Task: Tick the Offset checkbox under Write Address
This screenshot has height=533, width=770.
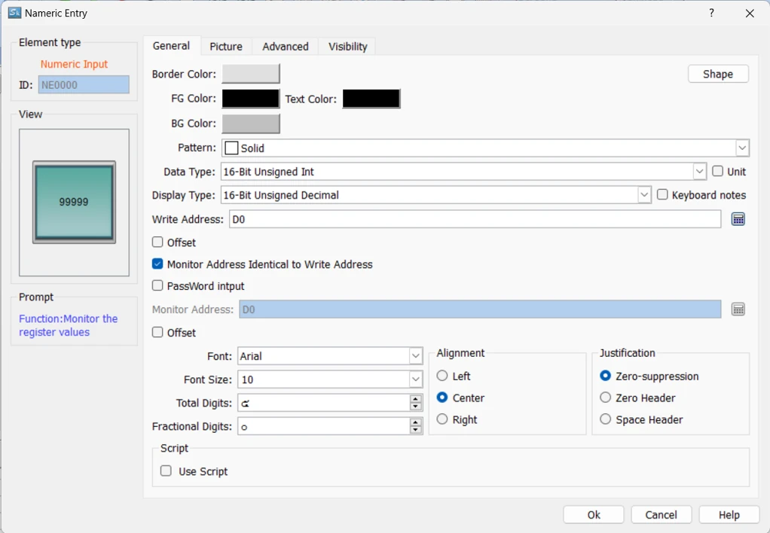Action: (157, 242)
